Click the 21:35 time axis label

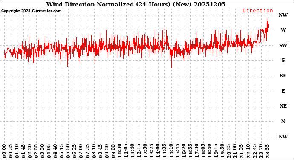tap(241, 151)
